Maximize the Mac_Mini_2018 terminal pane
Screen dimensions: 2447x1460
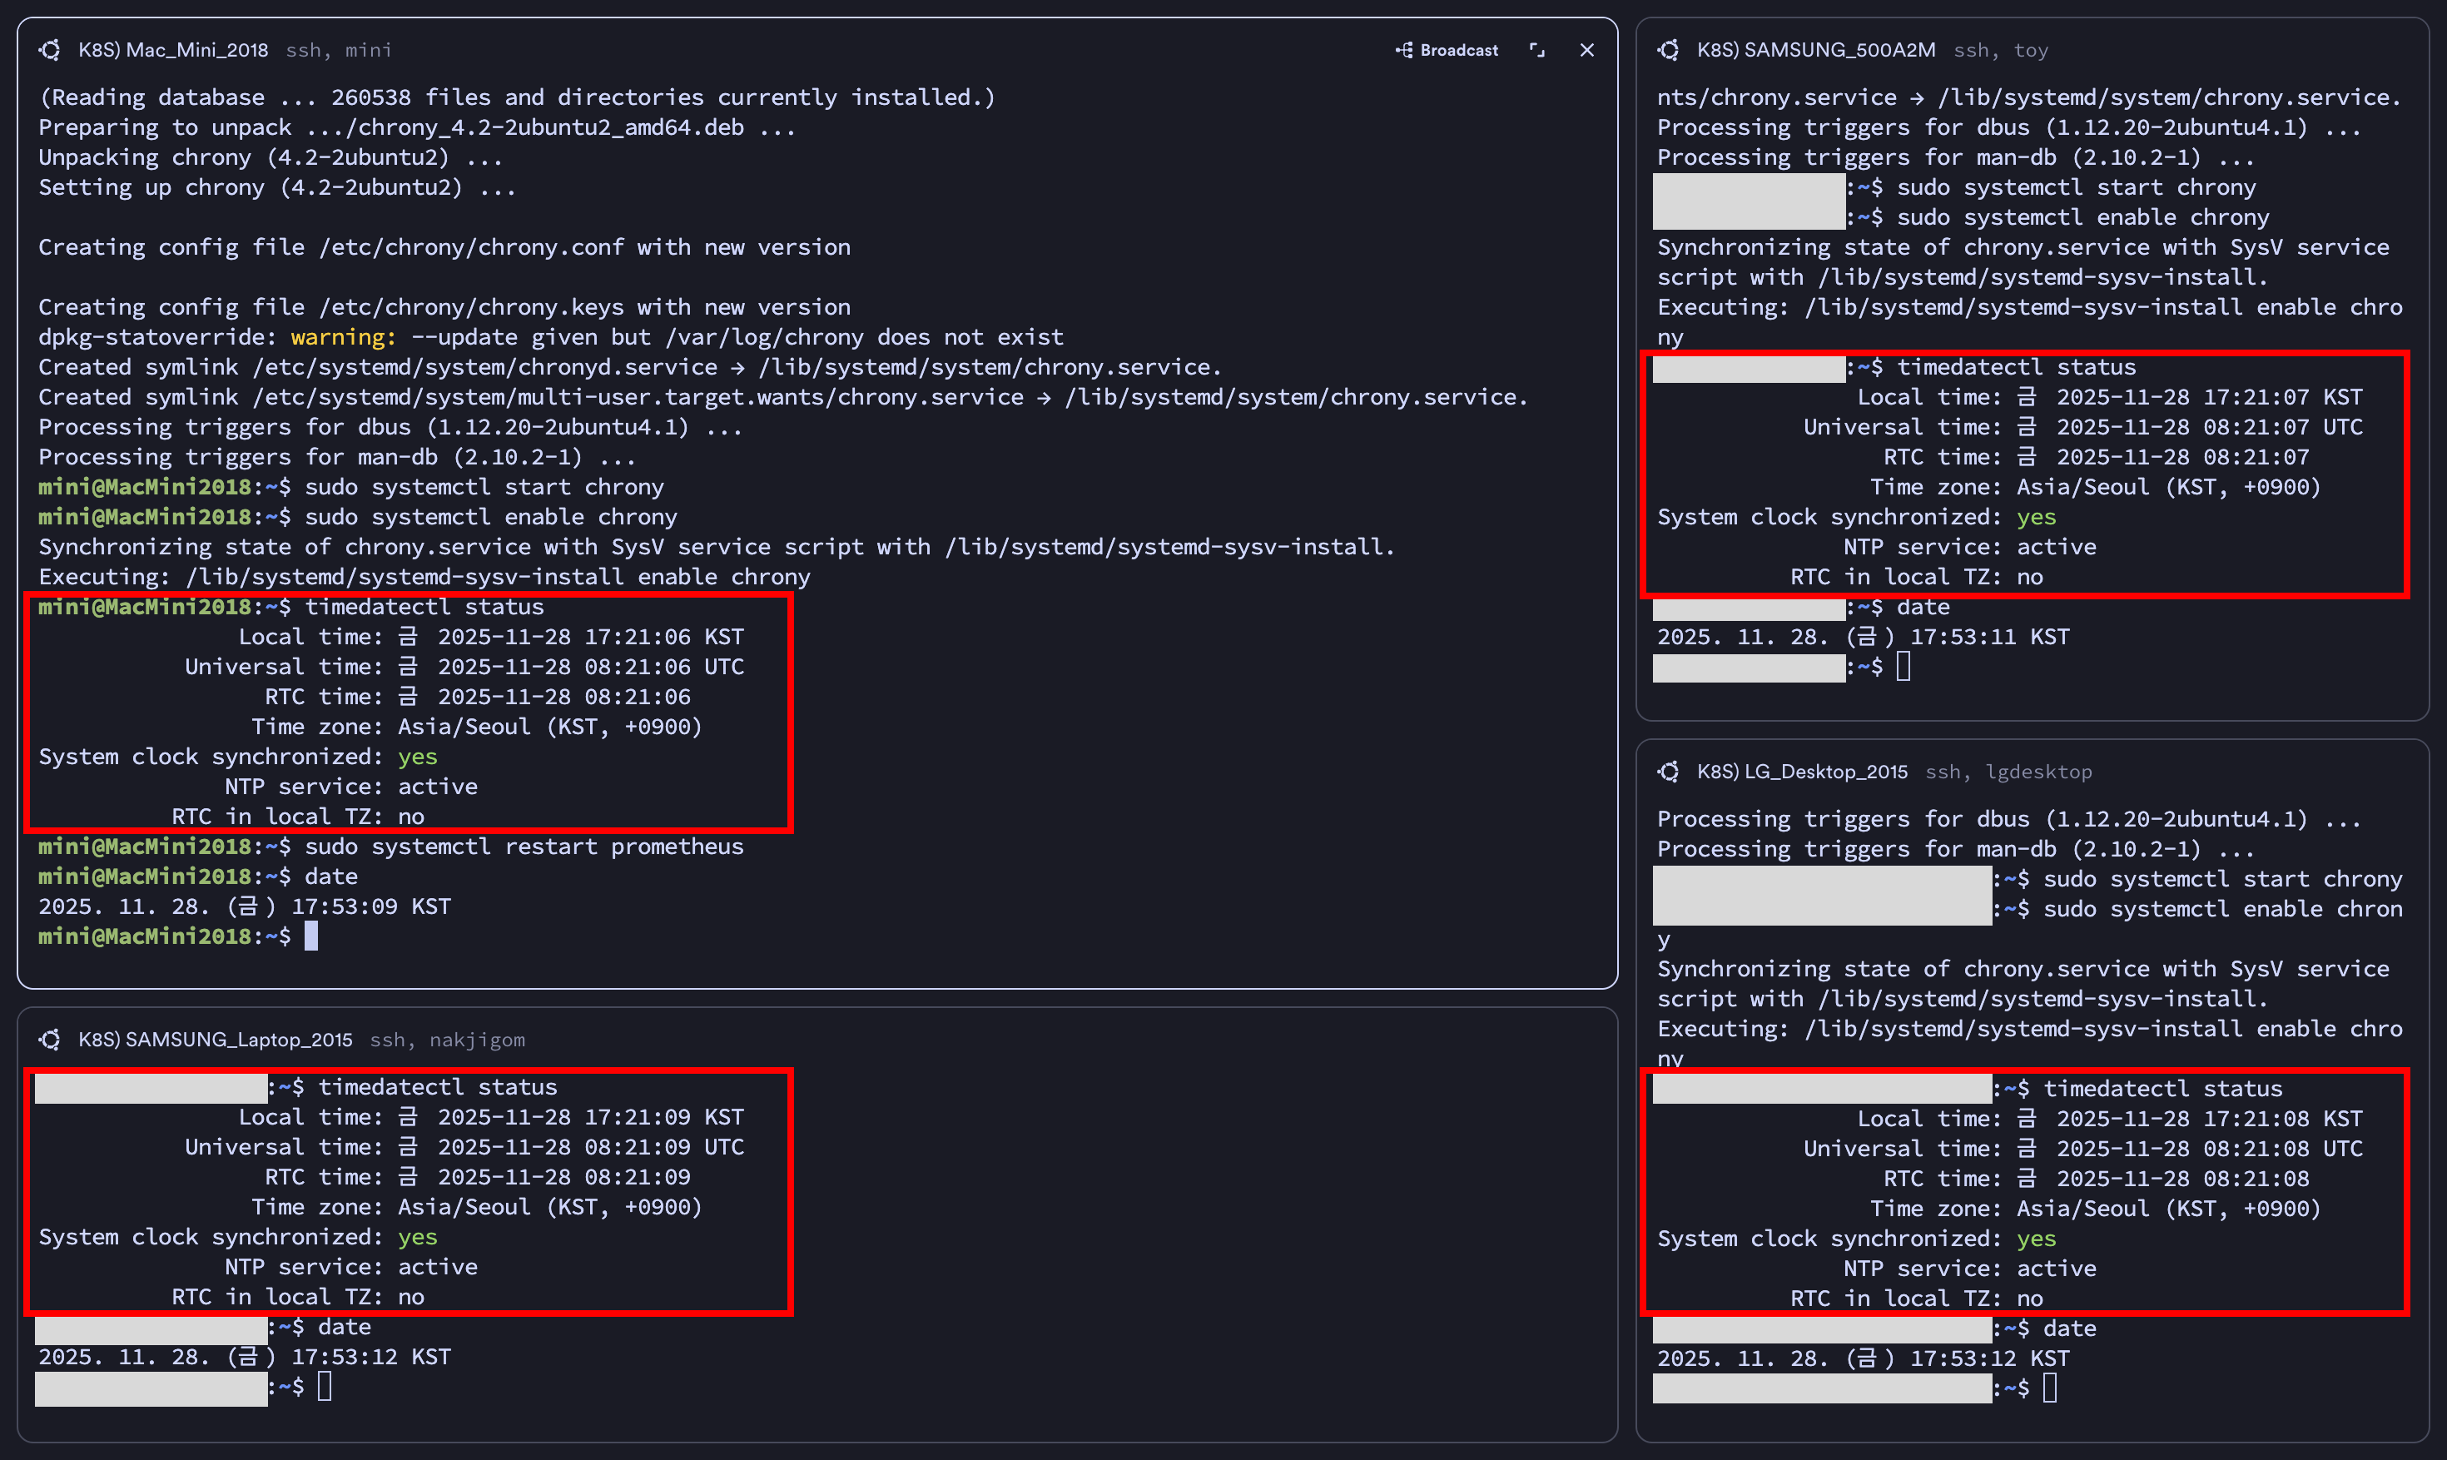[x=1537, y=50]
